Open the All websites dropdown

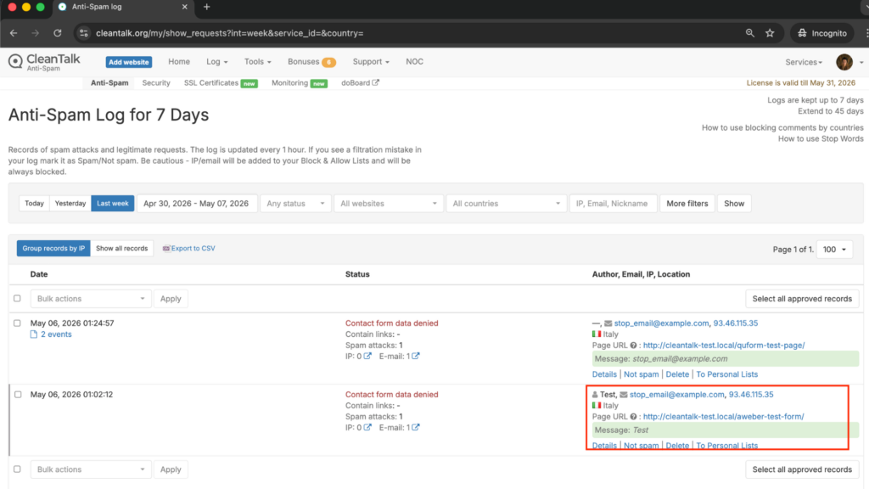(389, 204)
